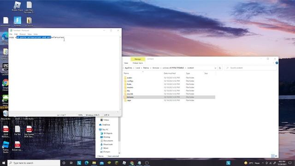Expand the Explorer address bar history dropdown
Screen dimensions: 295x166
215,68
